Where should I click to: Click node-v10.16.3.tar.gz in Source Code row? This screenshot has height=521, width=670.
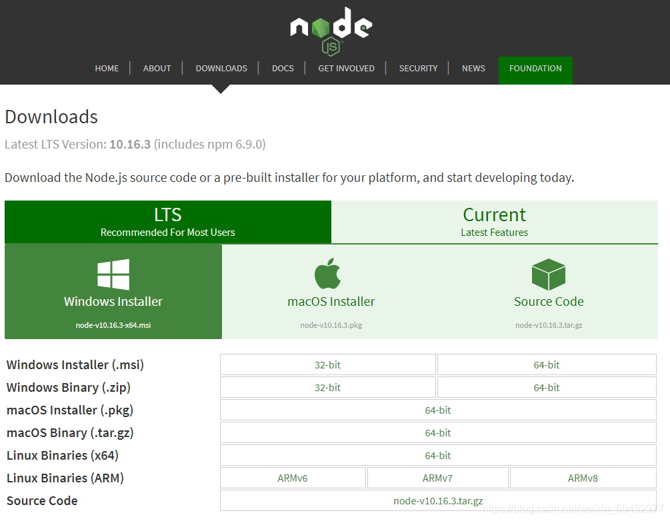click(x=438, y=500)
